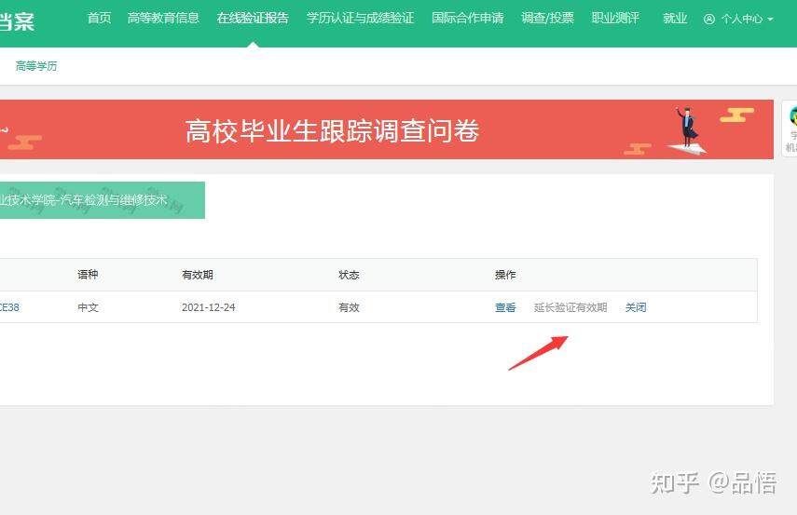Open 国际合作申请 navigation item
This screenshot has height=515, width=797.
click(468, 19)
